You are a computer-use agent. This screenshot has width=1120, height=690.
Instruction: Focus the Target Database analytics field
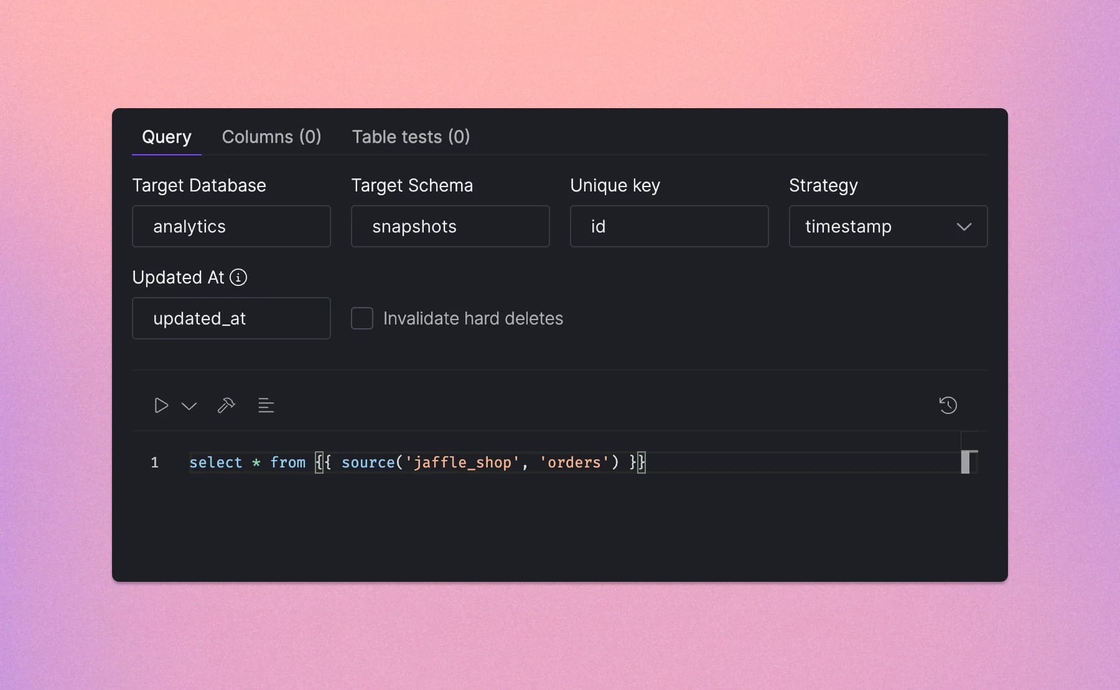231,226
